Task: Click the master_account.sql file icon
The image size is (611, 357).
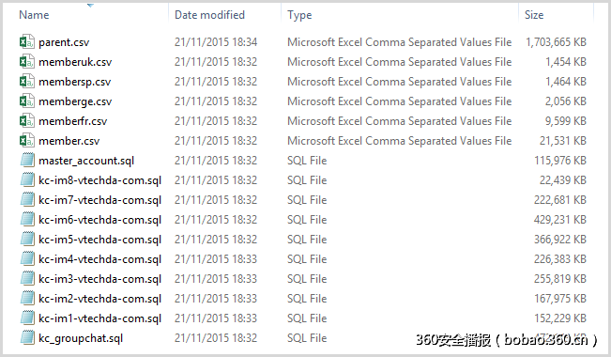Action: click(27, 160)
